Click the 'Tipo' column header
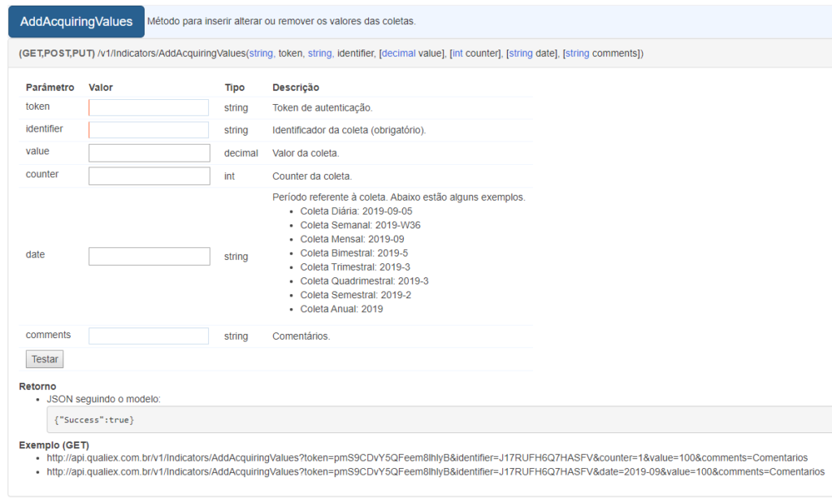The image size is (832, 503). (x=235, y=88)
